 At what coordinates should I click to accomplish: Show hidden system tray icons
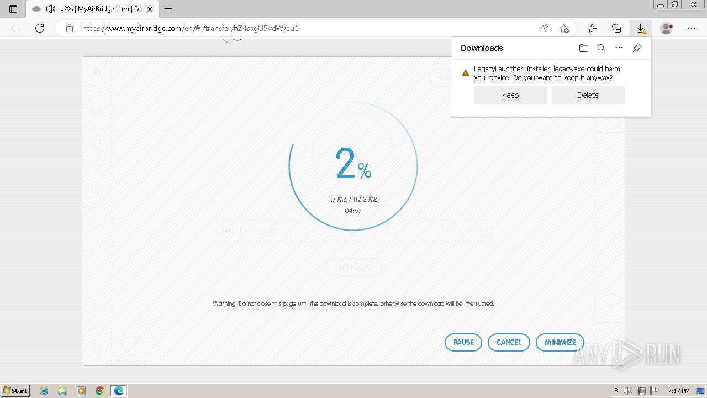coord(616,391)
